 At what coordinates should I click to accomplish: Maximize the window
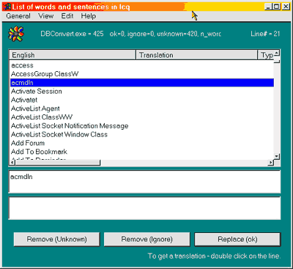click(x=276, y=7)
